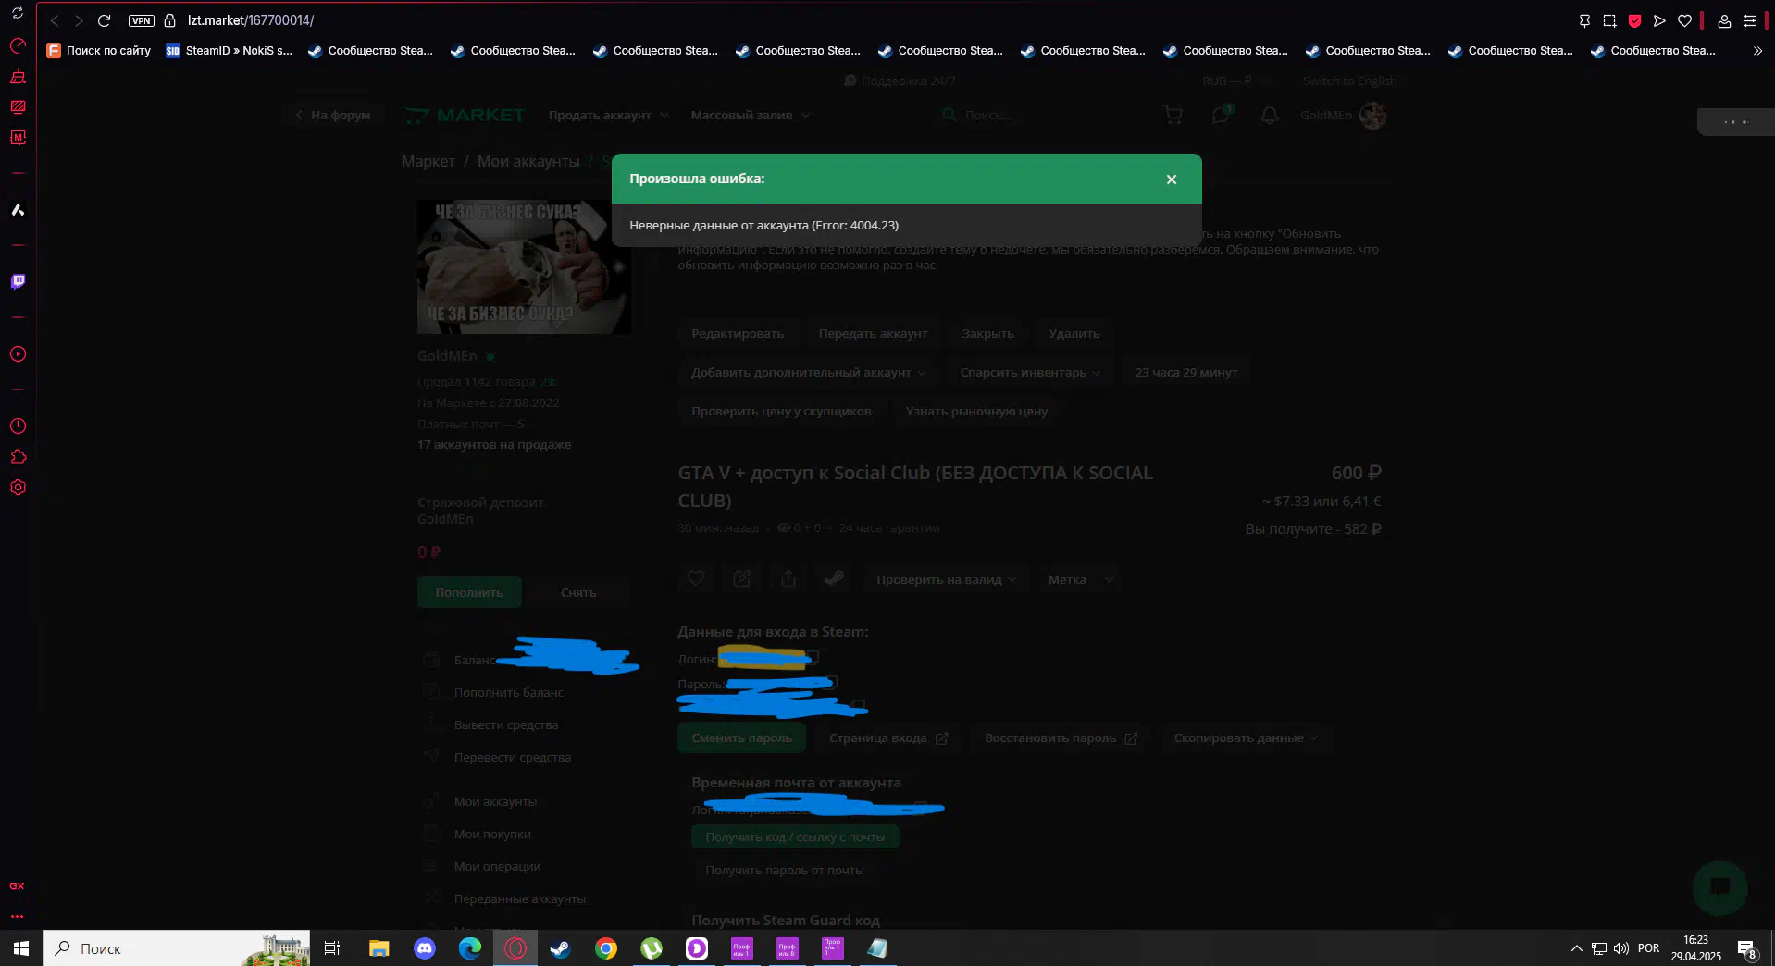Expand 'Скопировать данные' dropdown
1775x966 pixels.
1246,737
